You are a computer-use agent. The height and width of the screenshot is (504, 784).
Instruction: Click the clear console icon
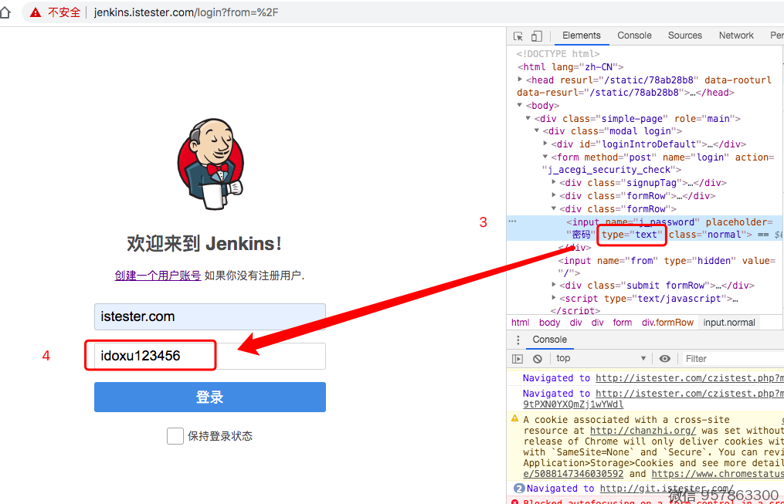pyautogui.click(x=538, y=358)
